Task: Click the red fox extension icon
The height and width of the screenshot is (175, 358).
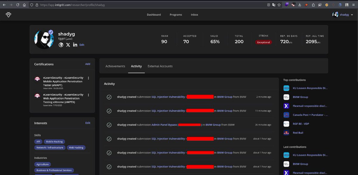Action: click(306, 5)
